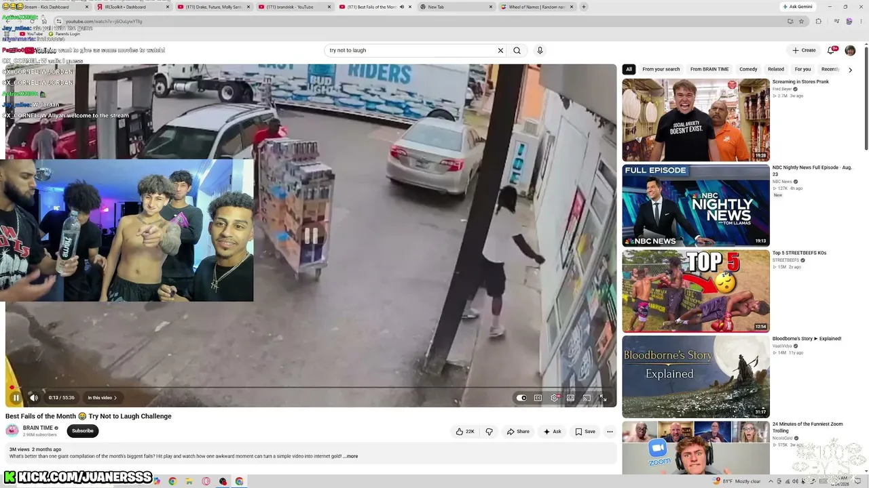Open NBC Nightly News Full Episode thumbnail
The width and height of the screenshot is (869, 488).
point(696,205)
